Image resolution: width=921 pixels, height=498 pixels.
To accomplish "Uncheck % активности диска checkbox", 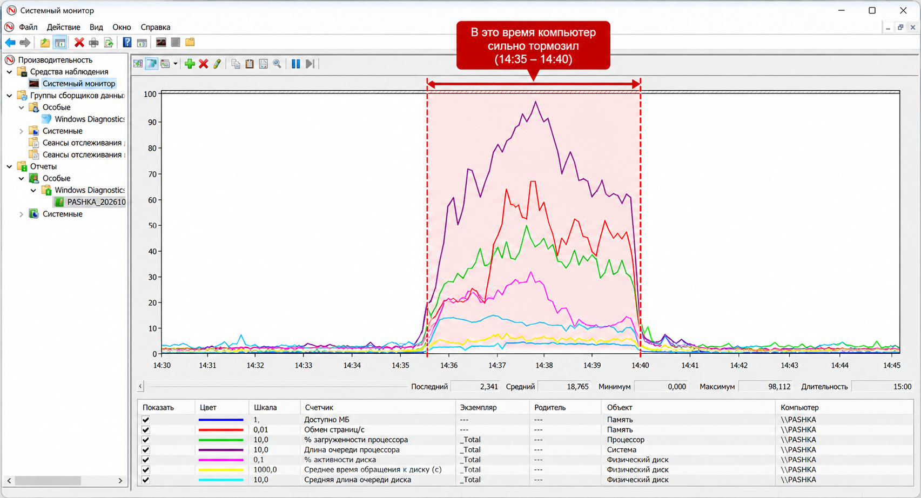I will tap(145, 460).
